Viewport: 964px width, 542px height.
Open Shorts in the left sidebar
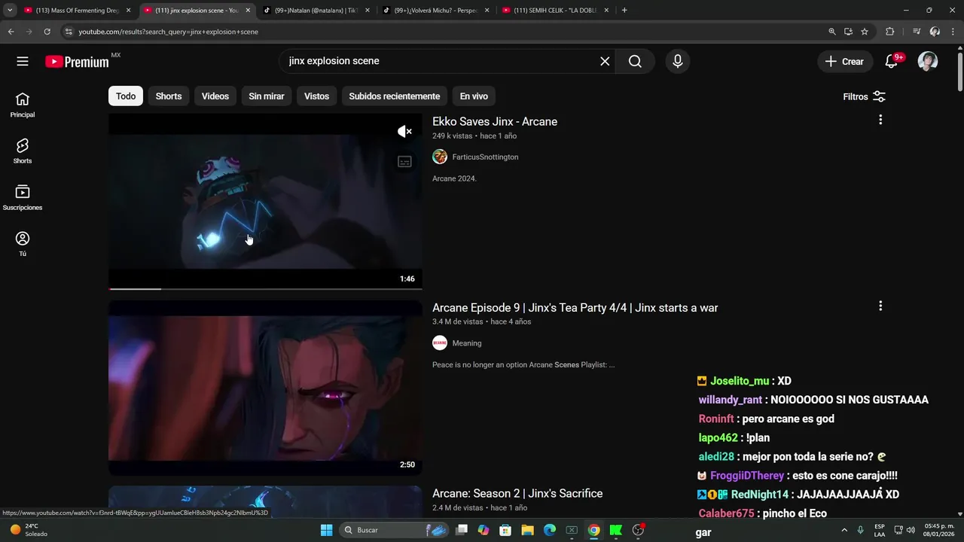tap(23, 151)
